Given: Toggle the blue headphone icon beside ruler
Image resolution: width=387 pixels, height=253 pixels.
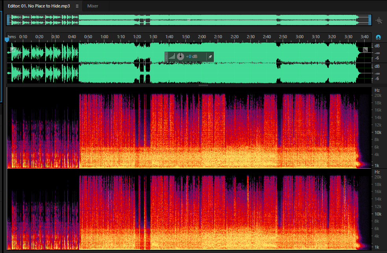Looking at the screenshot, I should (378, 37).
